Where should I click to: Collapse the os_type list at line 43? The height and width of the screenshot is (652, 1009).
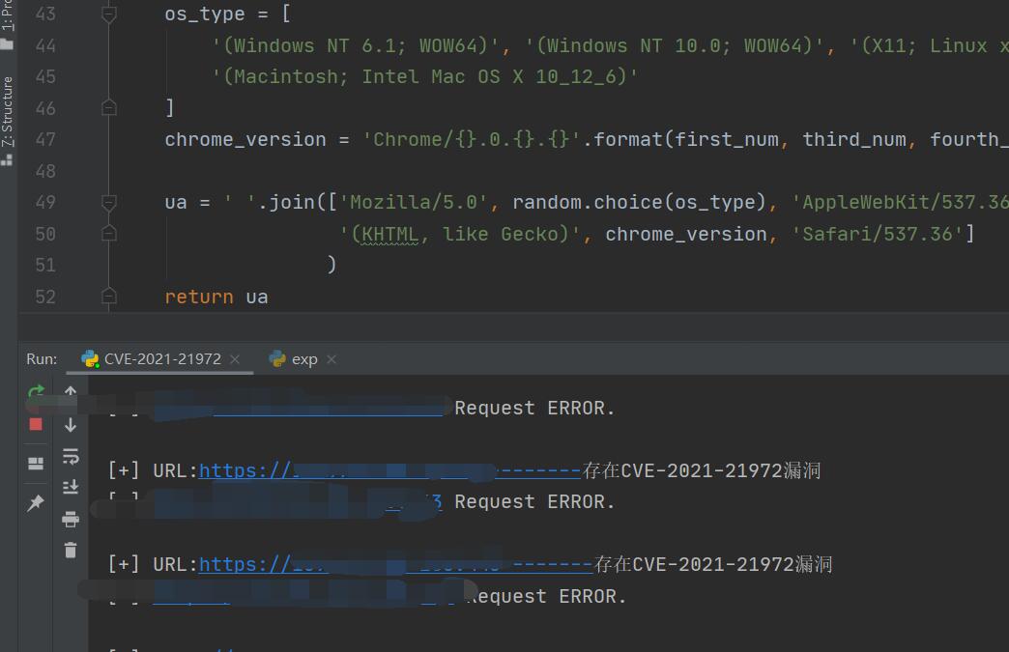[109, 14]
